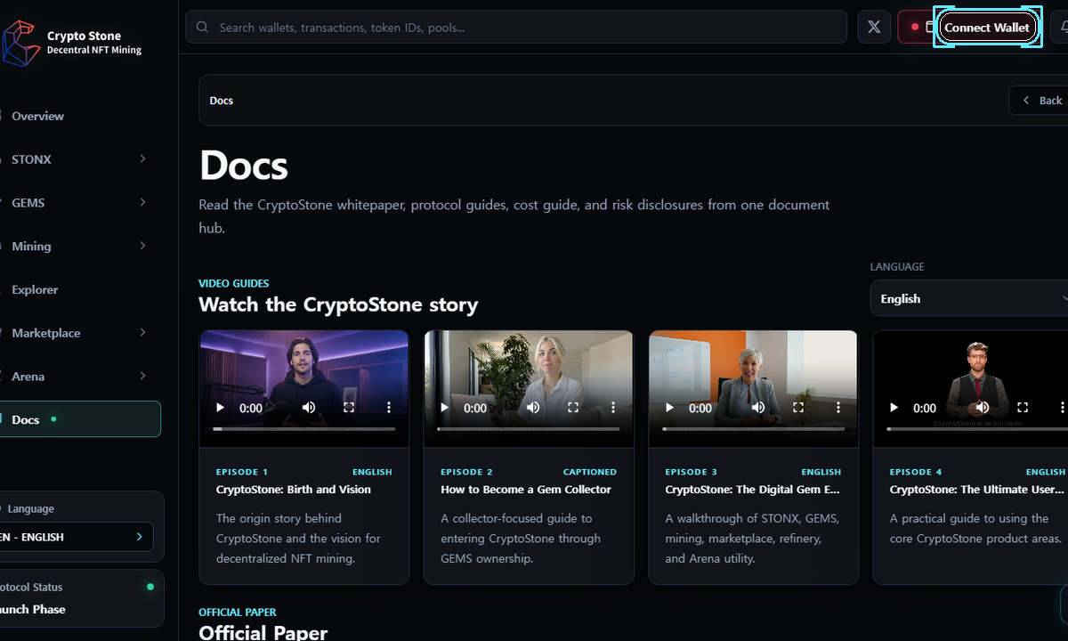Open three-dot menu on Episode 2 video
1068x641 pixels.
(613, 408)
